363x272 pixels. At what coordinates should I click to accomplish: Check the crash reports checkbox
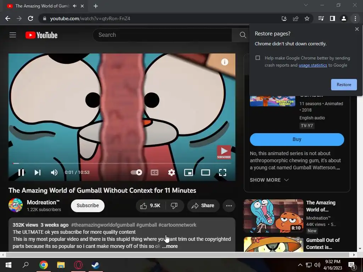click(x=258, y=58)
